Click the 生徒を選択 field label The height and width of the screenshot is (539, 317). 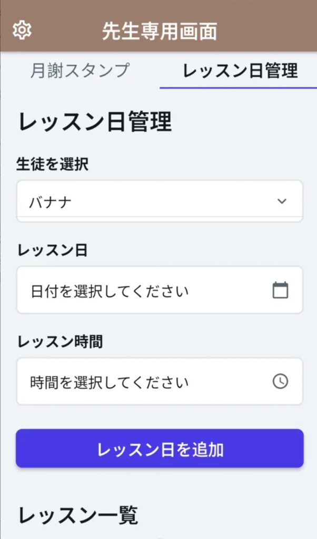pyautogui.click(x=52, y=164)
